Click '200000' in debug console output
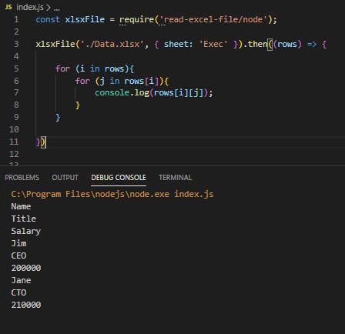Viewport: 345px width, 334px height. (26, 268)
